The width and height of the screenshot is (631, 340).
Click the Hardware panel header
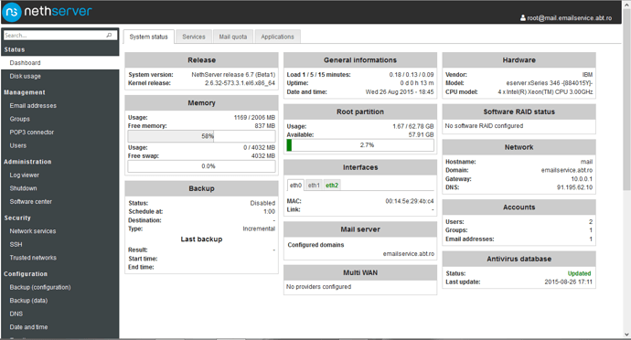point(519,60)
